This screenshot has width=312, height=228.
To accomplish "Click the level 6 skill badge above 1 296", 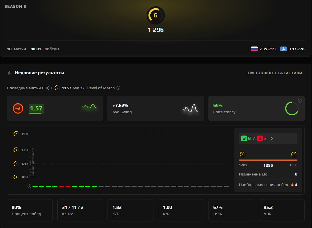I will (156, 15).
